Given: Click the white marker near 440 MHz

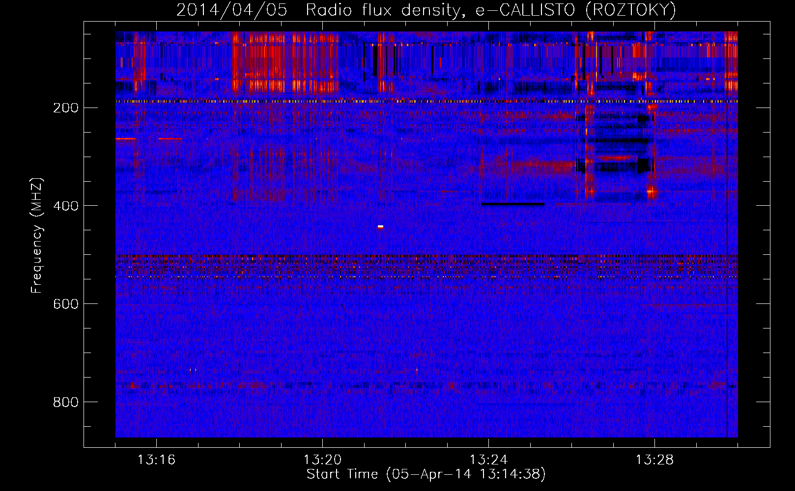Looking at the screenshot, I should pyautogui.click(x=380, y=226).
